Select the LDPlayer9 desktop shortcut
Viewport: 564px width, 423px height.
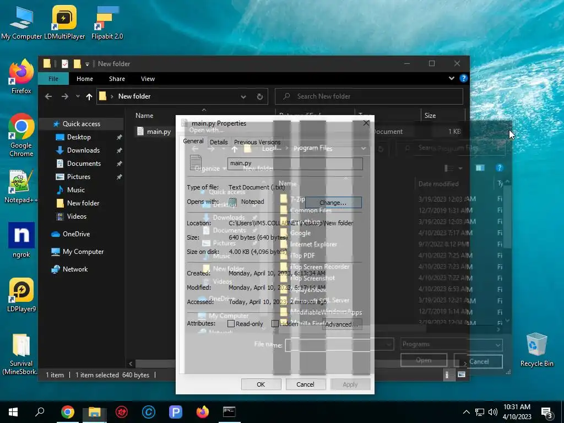[21, 295]
